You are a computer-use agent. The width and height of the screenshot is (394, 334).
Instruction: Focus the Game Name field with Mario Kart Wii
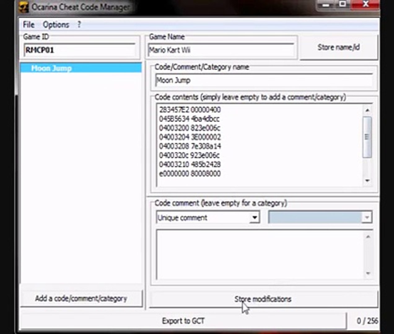[x=221, y=50]
